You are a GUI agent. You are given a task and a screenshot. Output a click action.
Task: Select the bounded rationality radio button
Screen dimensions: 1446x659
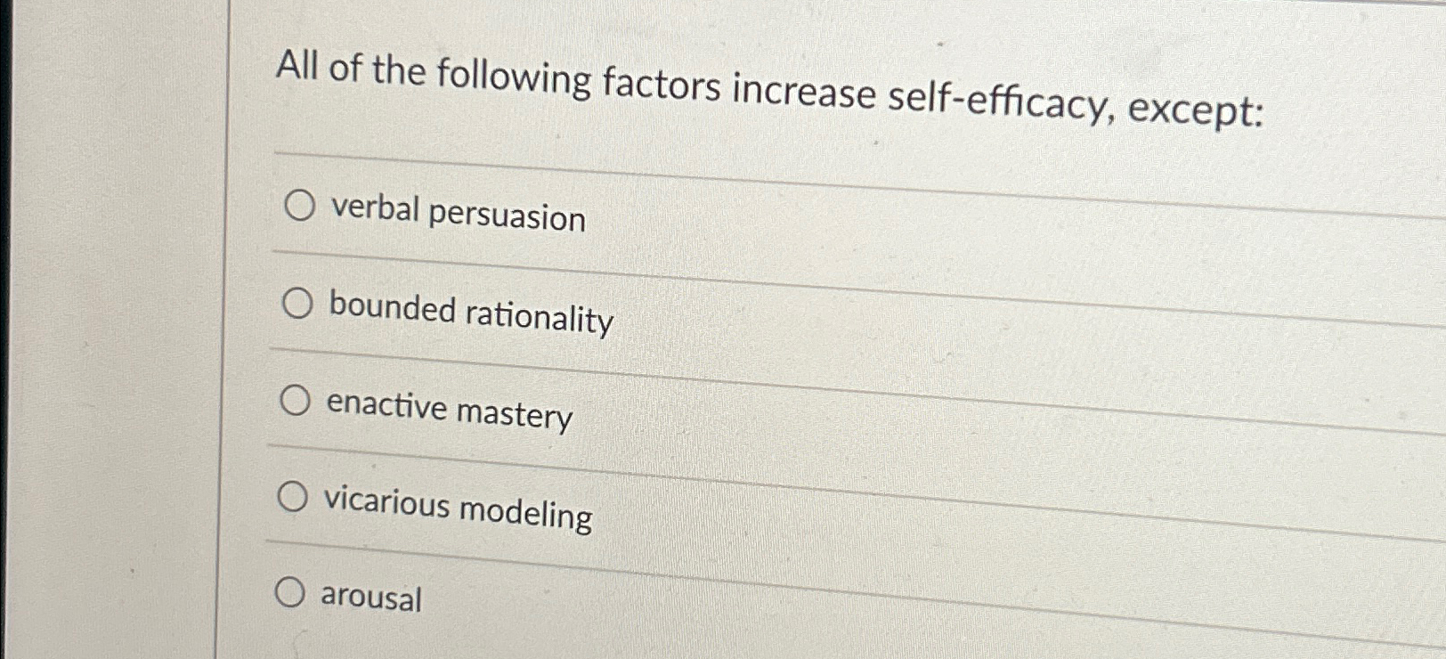[297, 305]
